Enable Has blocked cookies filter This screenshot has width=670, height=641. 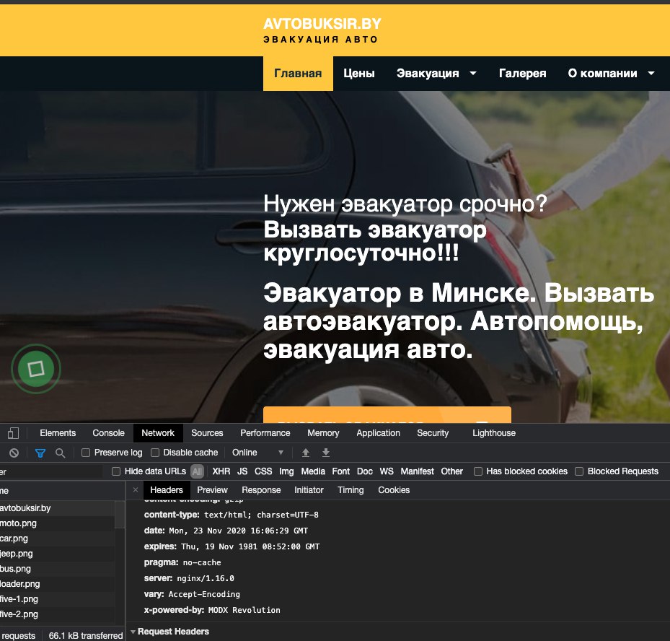pos(478,471)
